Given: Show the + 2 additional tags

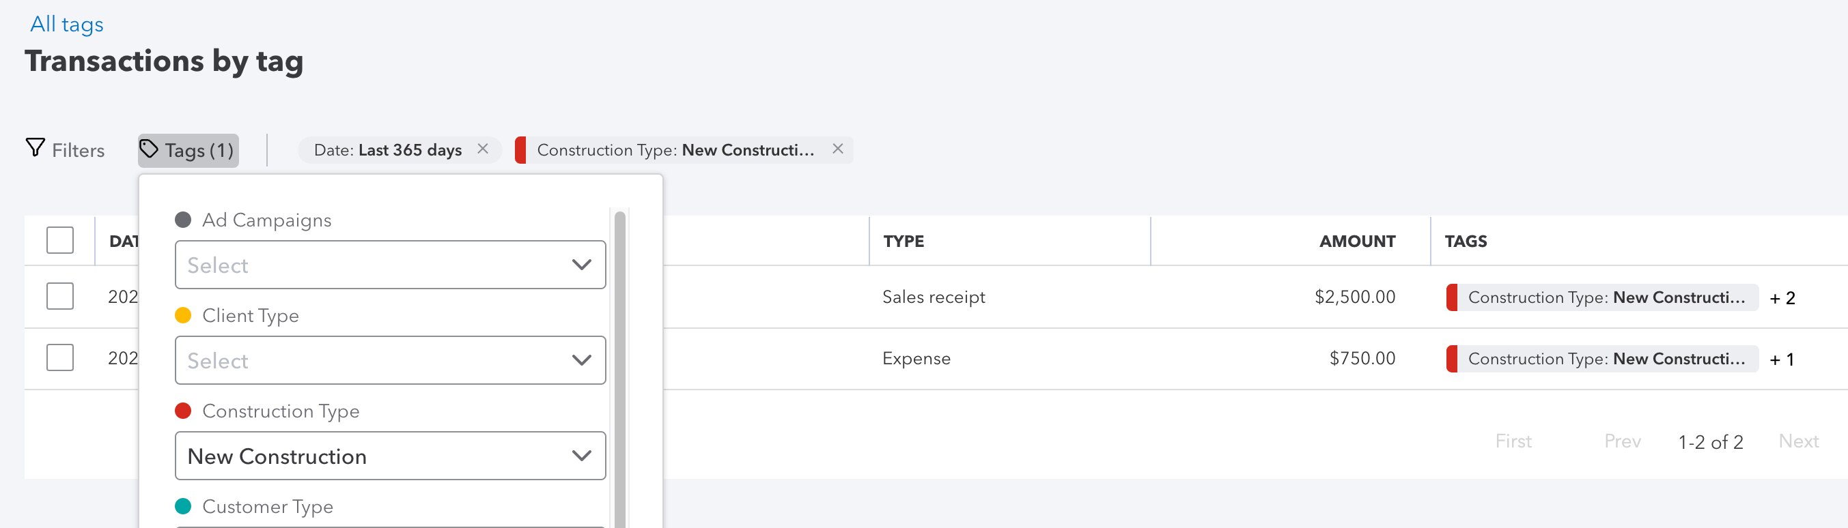Looking at the screenshot, I should [1782, 298].
